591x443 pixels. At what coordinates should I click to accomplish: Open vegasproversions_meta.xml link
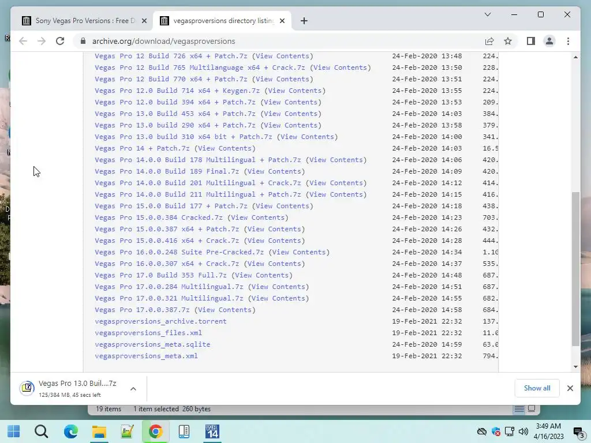(x=146, y=356)
